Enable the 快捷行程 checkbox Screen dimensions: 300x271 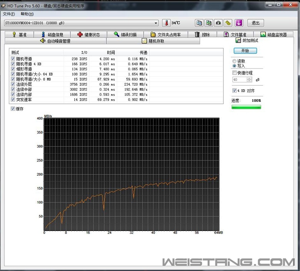pos(234,73)
